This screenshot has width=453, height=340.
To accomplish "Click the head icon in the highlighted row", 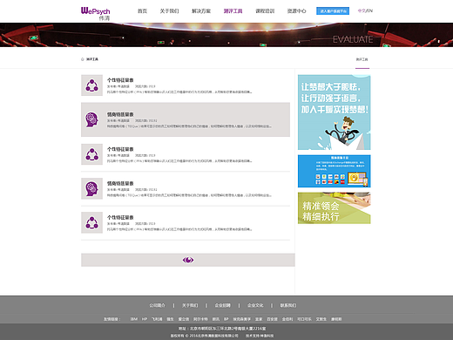I will pyautogui.click(x=91, y=119).
